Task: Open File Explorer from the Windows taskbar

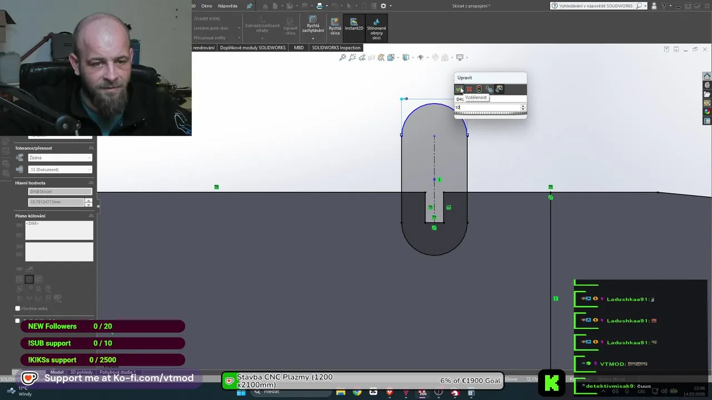Action: click(340, 393)
